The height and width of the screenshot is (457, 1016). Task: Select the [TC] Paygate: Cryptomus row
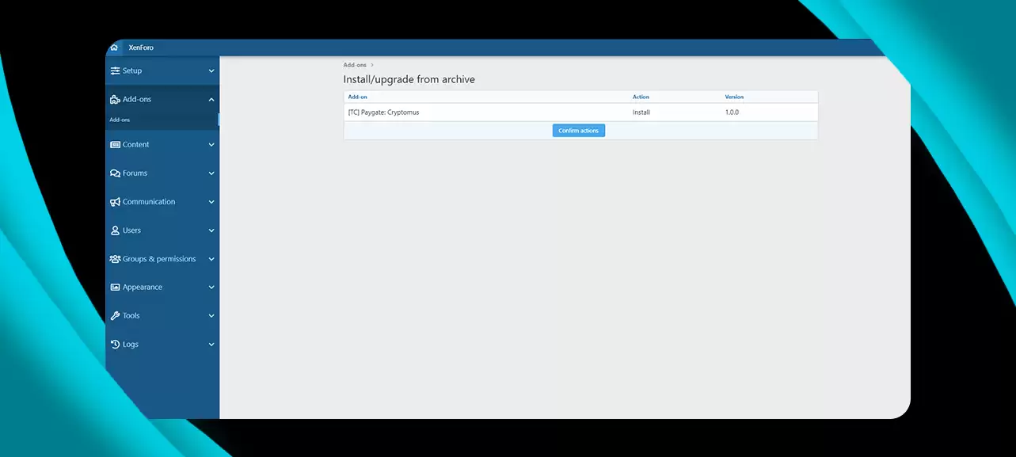tap(383, 112)
